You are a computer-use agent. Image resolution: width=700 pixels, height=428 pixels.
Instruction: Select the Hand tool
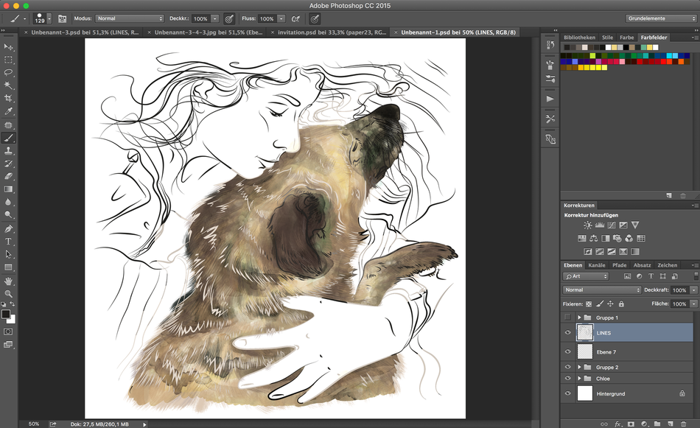(8, 281)
